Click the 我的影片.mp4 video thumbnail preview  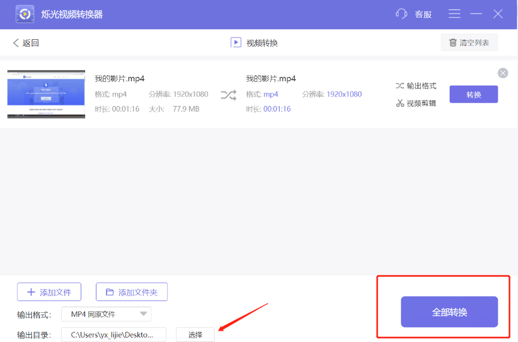click(x=46, y=94)
